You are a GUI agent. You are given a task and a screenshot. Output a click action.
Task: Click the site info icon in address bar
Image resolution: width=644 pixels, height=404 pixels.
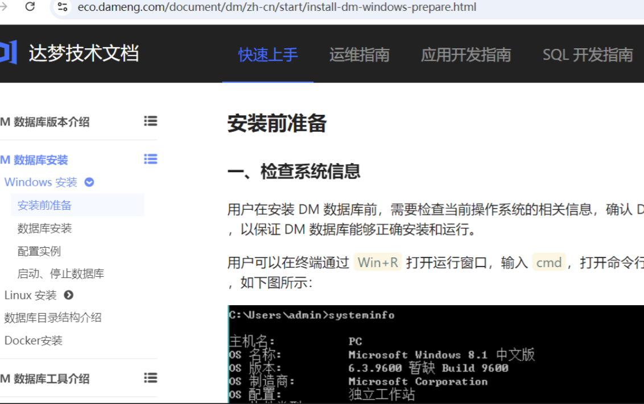point(63,7)
